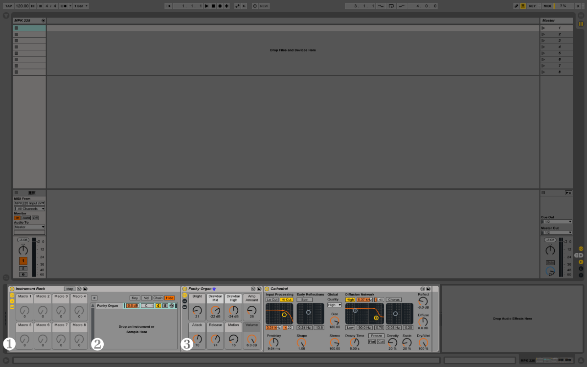Enable the Lo Cut filter in Cathedral
This screenshot has width=587, height=367.
[272, 299]
